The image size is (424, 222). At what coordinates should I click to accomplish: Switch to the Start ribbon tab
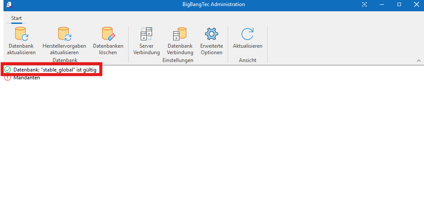(x=17, y=18)
